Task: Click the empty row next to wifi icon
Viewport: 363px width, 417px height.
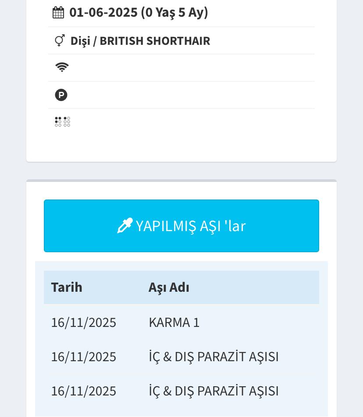Action: tap(193, 68)
